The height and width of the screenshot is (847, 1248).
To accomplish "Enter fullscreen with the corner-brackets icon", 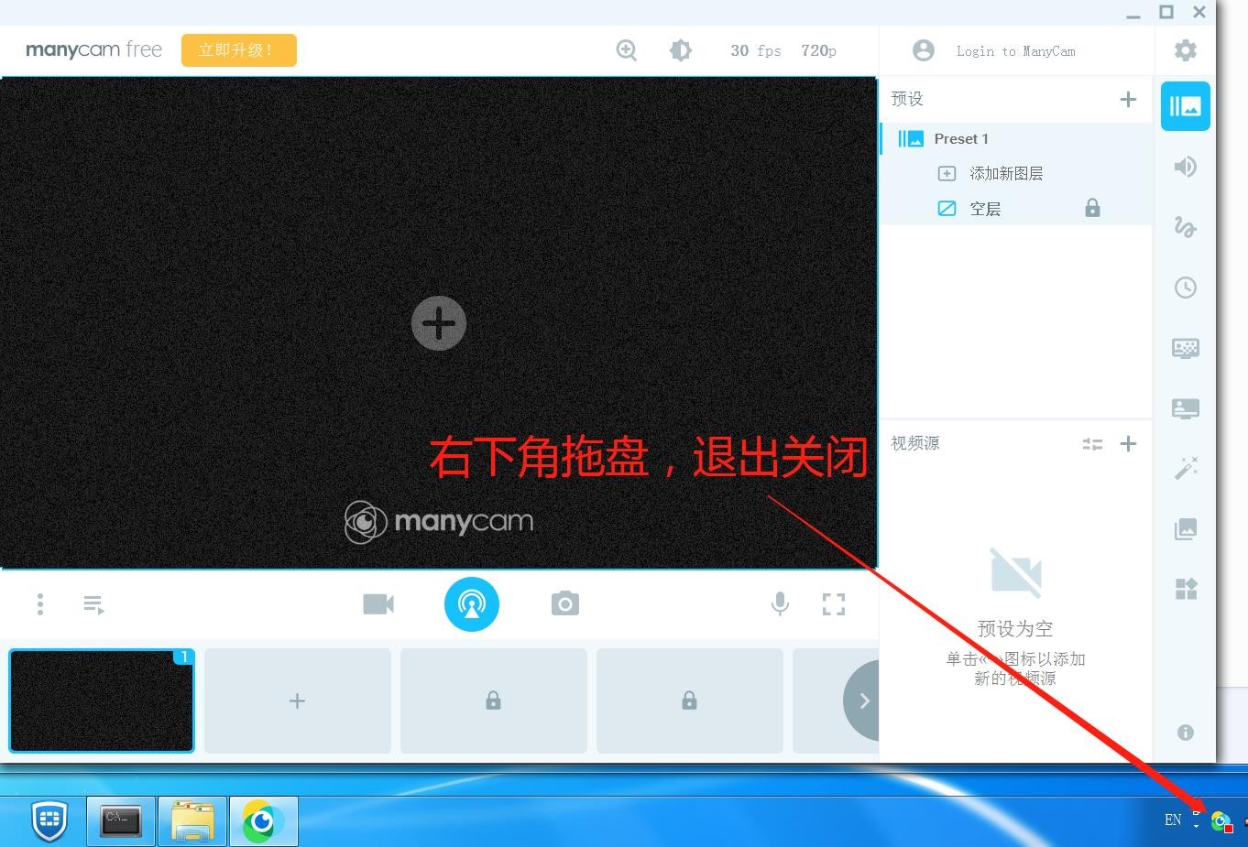I will click(834, 604).
